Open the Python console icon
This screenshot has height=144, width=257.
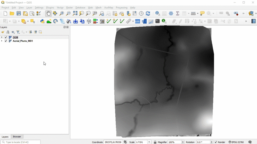pos(42,21)
